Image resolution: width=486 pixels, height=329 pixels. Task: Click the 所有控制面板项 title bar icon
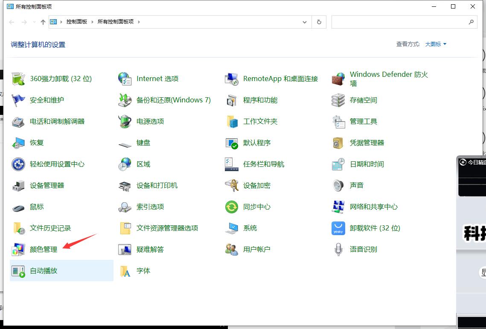click(10, 6)
